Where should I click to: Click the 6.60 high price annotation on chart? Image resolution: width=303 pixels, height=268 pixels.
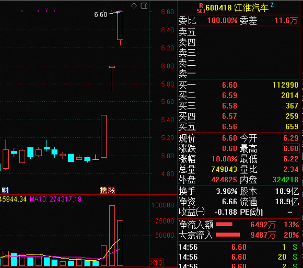click(x=100, y=15)
